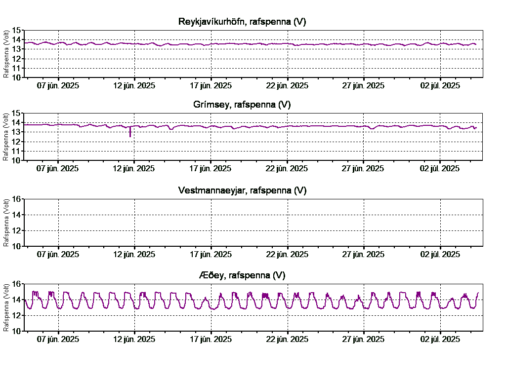Click "07 jún. 2025" under the Reykjavíkurhöfn chart
506x379 pixels.
coord(58,86)
